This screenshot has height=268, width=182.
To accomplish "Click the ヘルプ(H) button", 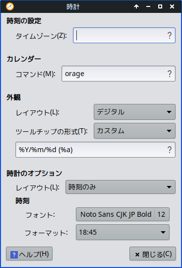I will (x=29, y=254).
